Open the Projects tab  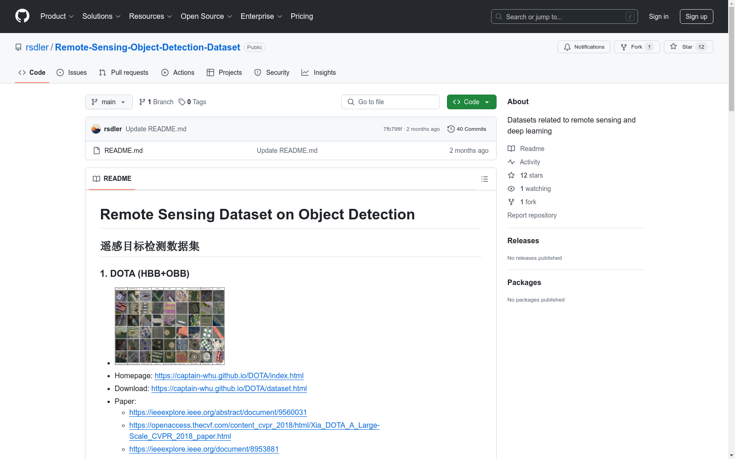pos(224,73)
